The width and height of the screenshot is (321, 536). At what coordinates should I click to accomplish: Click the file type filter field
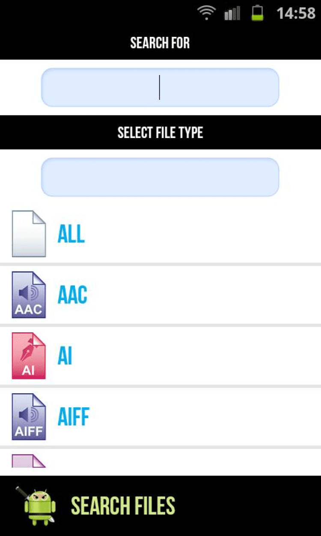tap(160, 177)
